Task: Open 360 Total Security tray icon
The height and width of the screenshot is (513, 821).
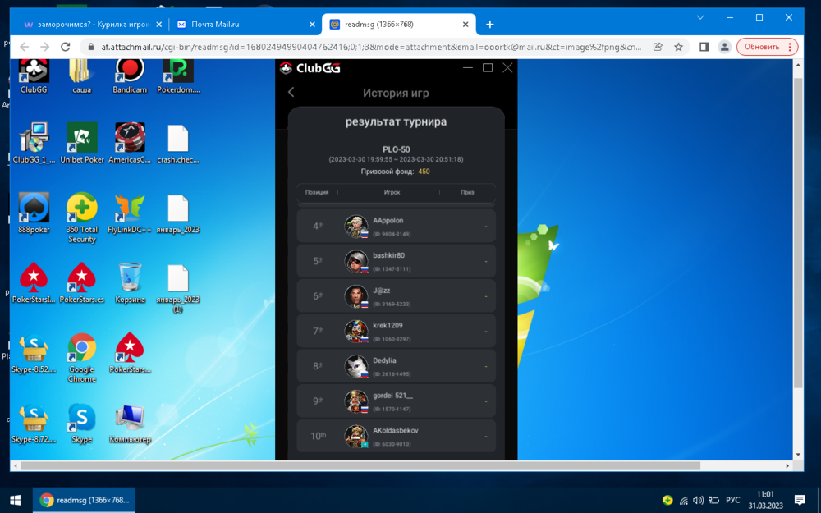Action: 667,500
